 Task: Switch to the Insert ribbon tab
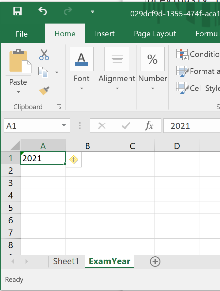(x=105, y=34)
